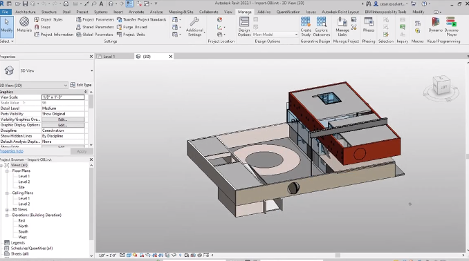Select the South elevation view
The width and height of the screenshot is (469, 261).
(x=23, y=232)
